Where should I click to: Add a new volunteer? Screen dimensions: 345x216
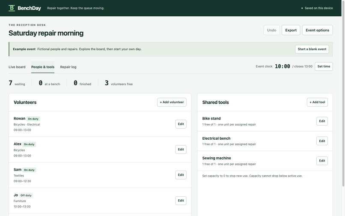172,102
